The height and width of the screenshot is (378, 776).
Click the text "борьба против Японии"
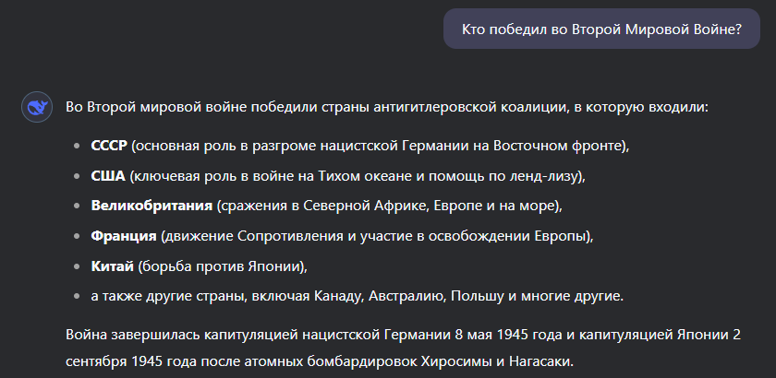click(219, 266)
